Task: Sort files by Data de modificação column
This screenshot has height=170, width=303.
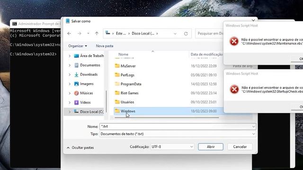Action: [206, 54]
